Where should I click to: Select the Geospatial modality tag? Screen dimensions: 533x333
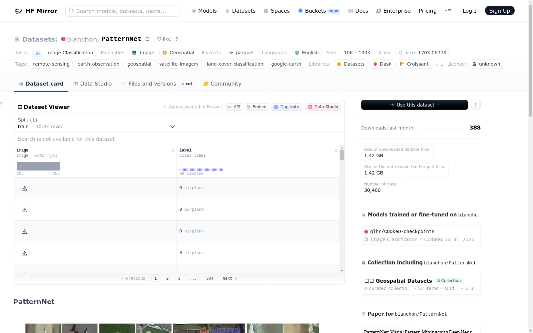point(178,53)
